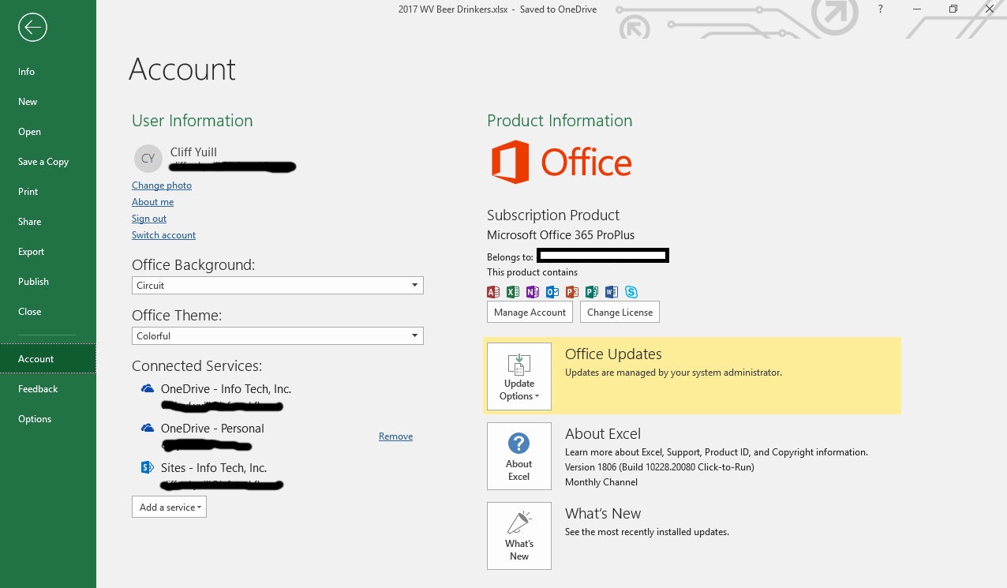Click the Word icon in the product list
The height and width of the screenshot is (588, 1007).
pos(612,292)
